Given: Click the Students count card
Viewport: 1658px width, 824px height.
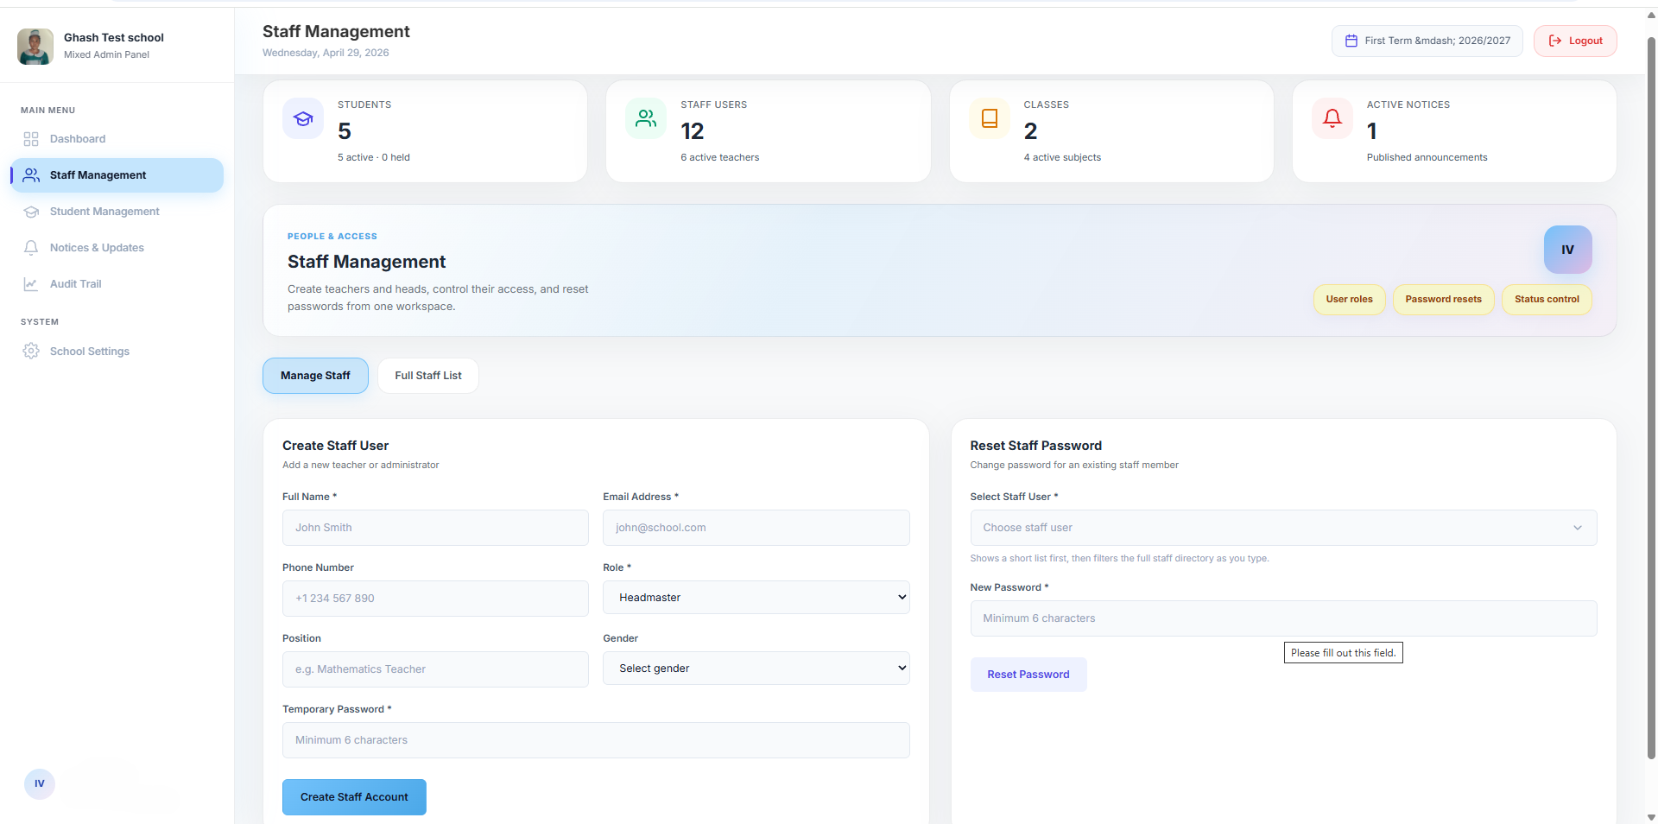Looking at the screenshot, I should [x=425, y=131].
